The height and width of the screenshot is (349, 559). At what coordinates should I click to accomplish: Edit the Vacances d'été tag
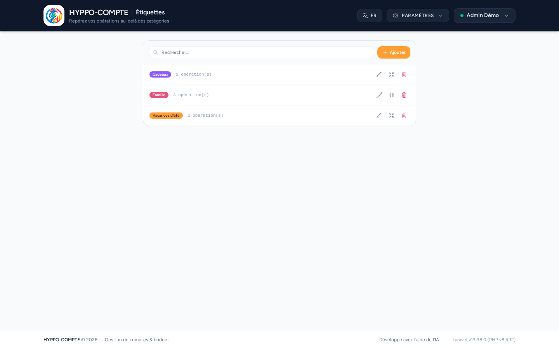pos(379,116)
